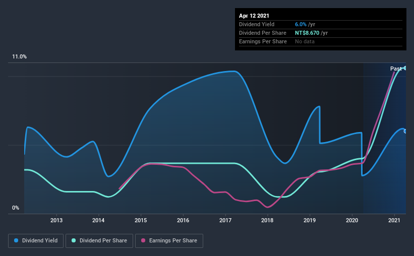The image size is (414, 256).
Task: Select the 2014 x-axis label
Action: 98,220
